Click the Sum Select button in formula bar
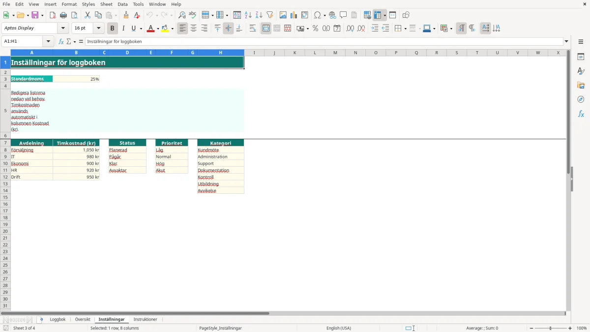Viewport: 590px width, 332px height. (69, 42)
